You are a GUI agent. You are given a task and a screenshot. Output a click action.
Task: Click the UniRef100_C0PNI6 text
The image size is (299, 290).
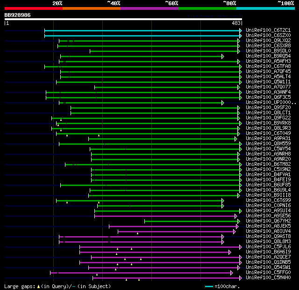coord(268,206)
